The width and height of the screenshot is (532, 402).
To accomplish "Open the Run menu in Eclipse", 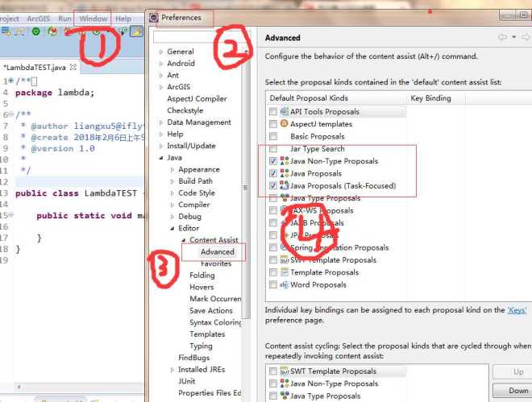I will [64, 19].
